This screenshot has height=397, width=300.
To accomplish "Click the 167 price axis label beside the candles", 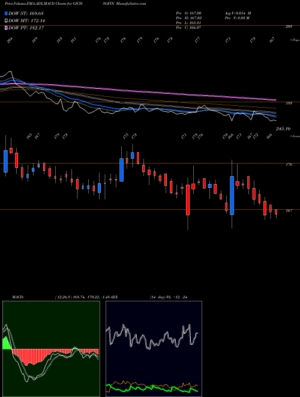I will (289, 211).
